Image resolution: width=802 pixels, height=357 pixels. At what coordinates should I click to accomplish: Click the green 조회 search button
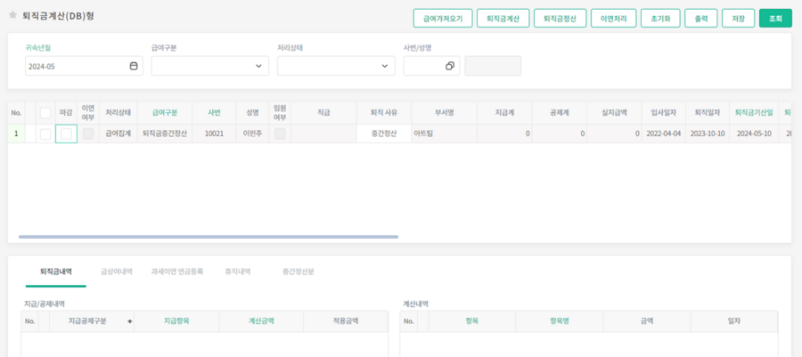pyautogui.click(x=774, y=18)
